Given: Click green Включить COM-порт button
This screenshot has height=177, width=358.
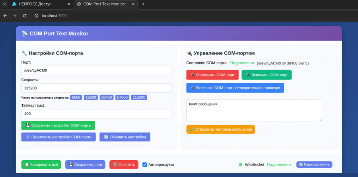Looking at the screenshot, I should point(267,75).
